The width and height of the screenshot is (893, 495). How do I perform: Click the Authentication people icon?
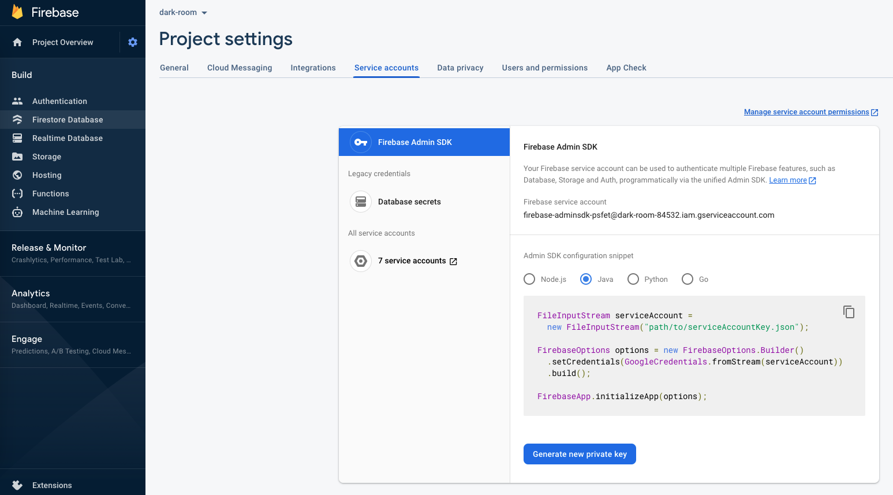(x=17, y=101)
